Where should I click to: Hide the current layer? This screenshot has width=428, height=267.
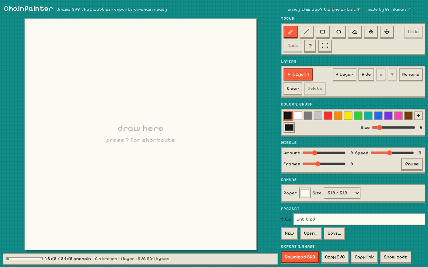[x=366, y=74]
